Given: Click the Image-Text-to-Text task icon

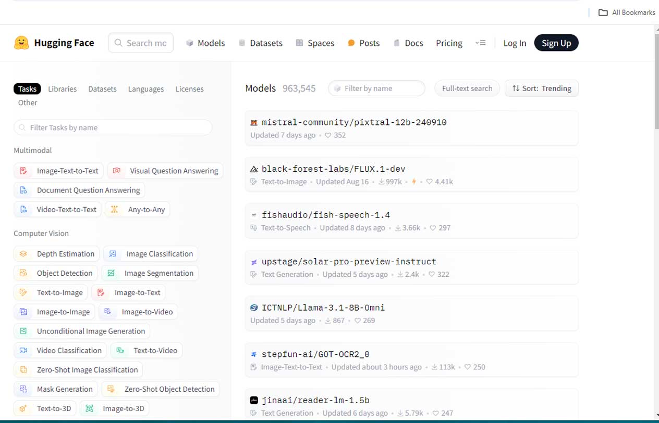Looking at the screenshot, I should tap(23, 171).
